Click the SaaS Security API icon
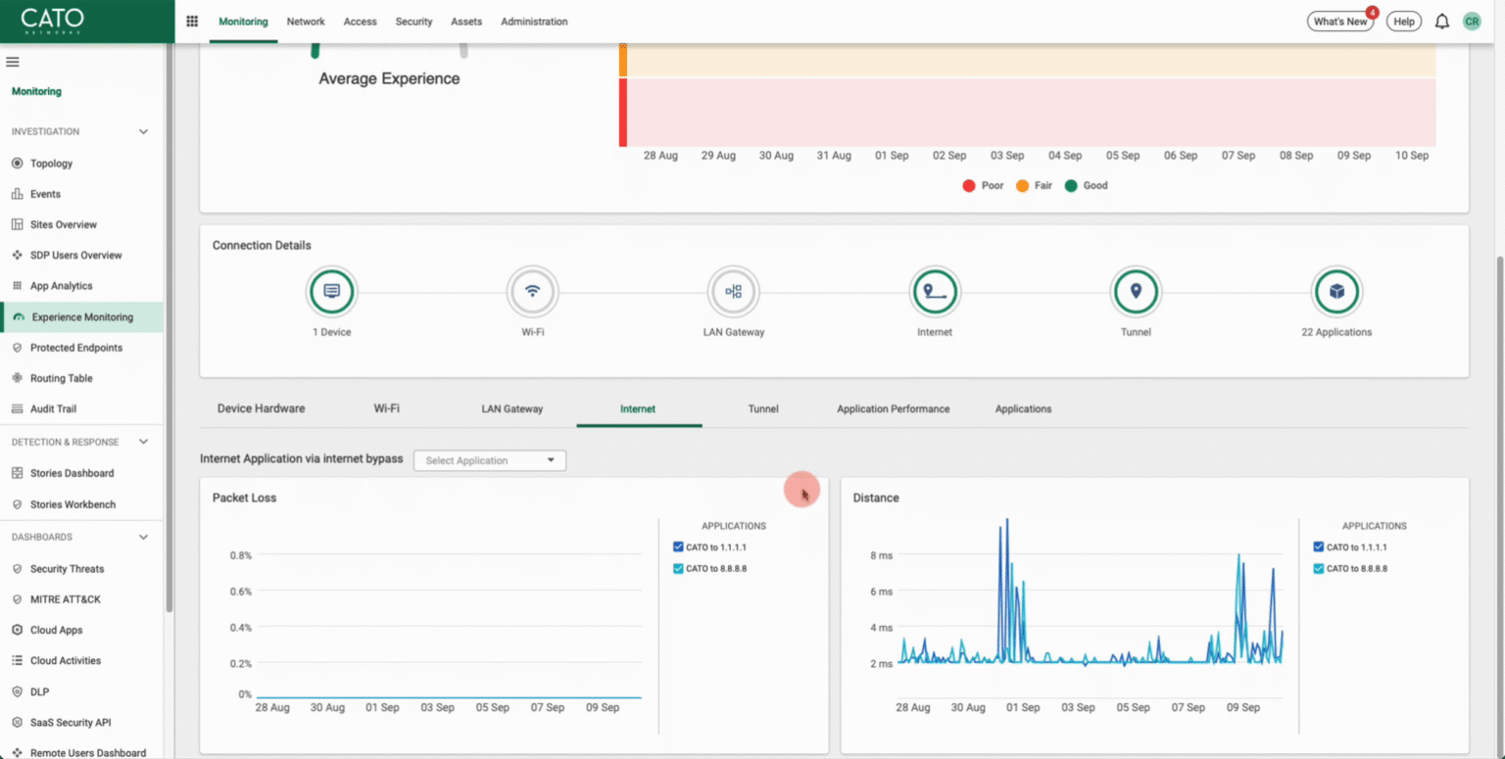1505x759 pixels. 17,722
